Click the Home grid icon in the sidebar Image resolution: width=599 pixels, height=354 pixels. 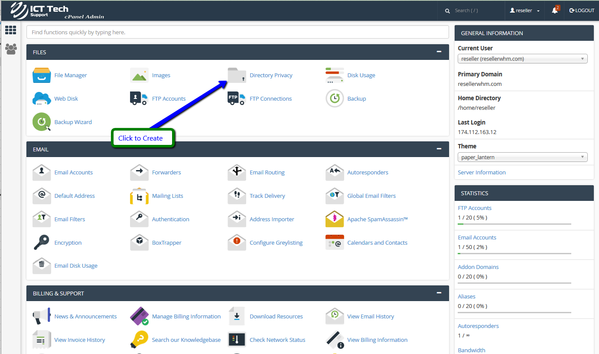(11, 30)
